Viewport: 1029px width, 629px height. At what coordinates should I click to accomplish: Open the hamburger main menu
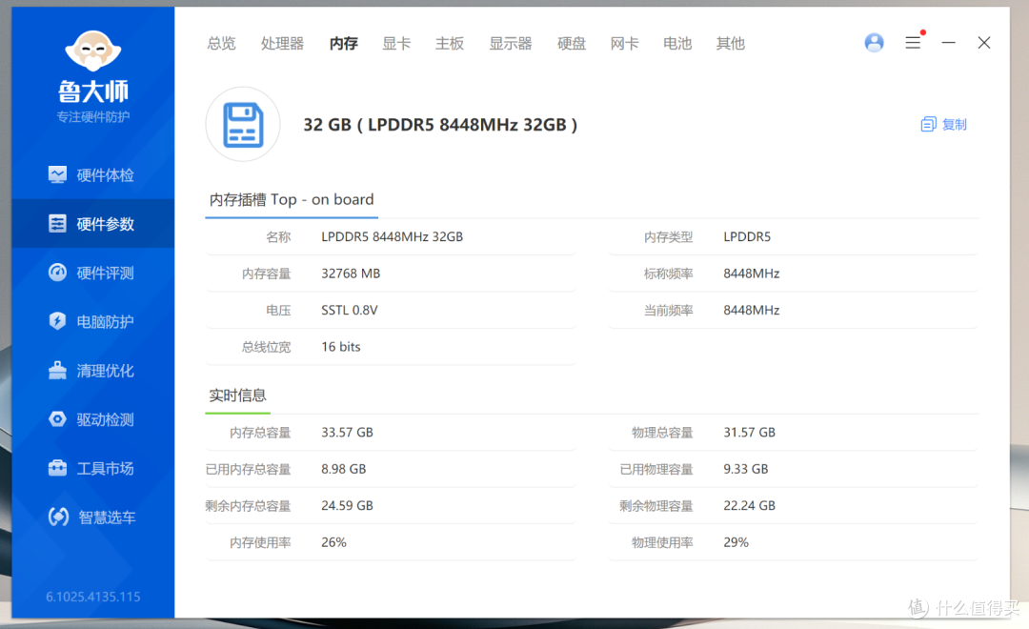point(913,43)
